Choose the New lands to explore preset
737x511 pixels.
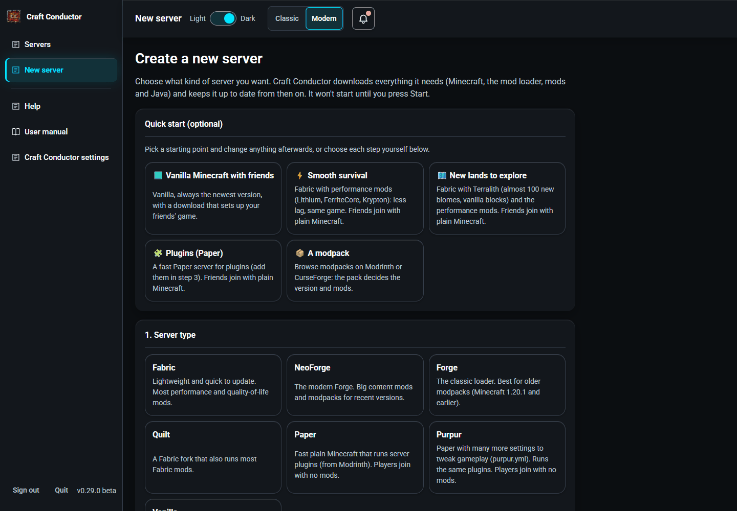(x=497, y=198)
